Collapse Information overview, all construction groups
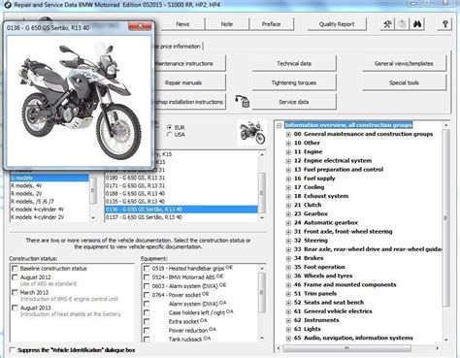 click(x=279, y=125)
